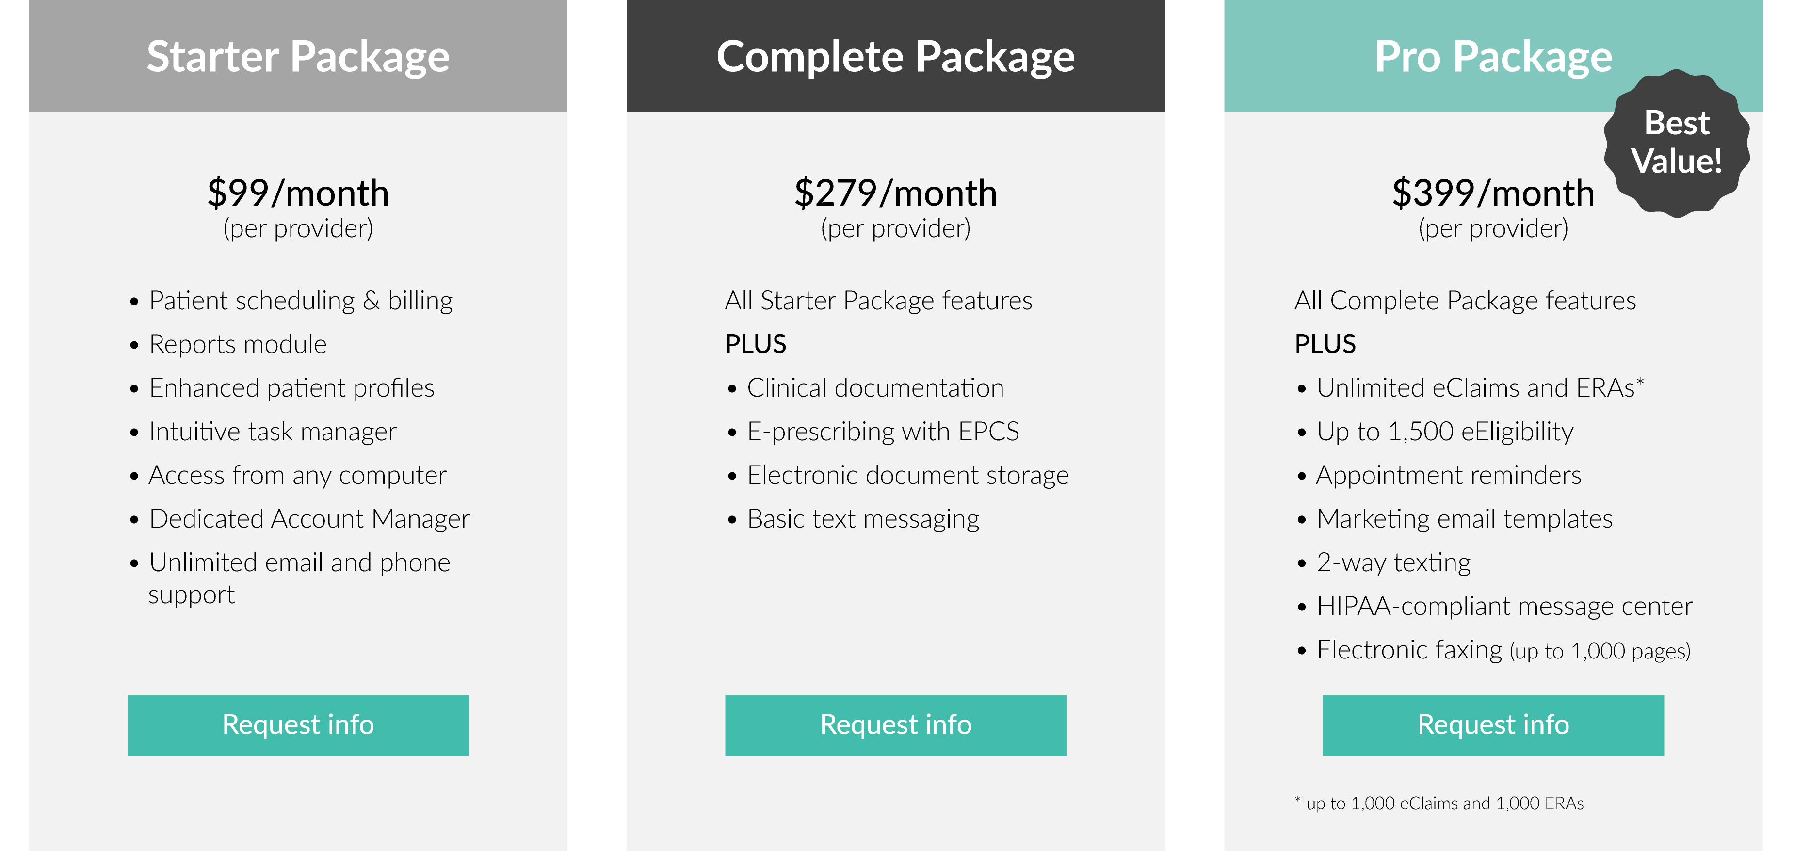
Task: Click All Starter Package features text
Action: 878,301
